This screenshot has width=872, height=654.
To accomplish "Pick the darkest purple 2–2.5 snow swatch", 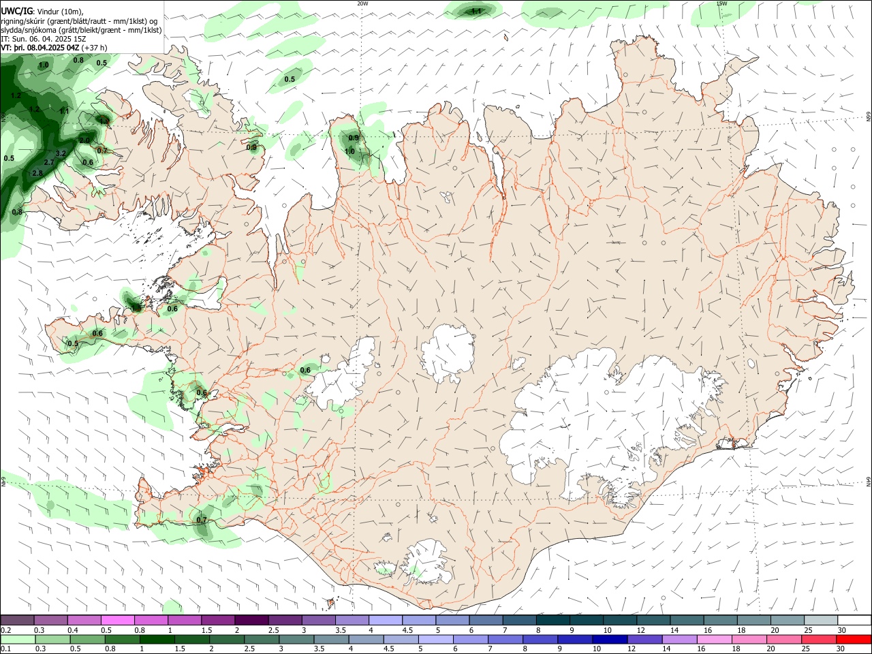I will point(251,621).
